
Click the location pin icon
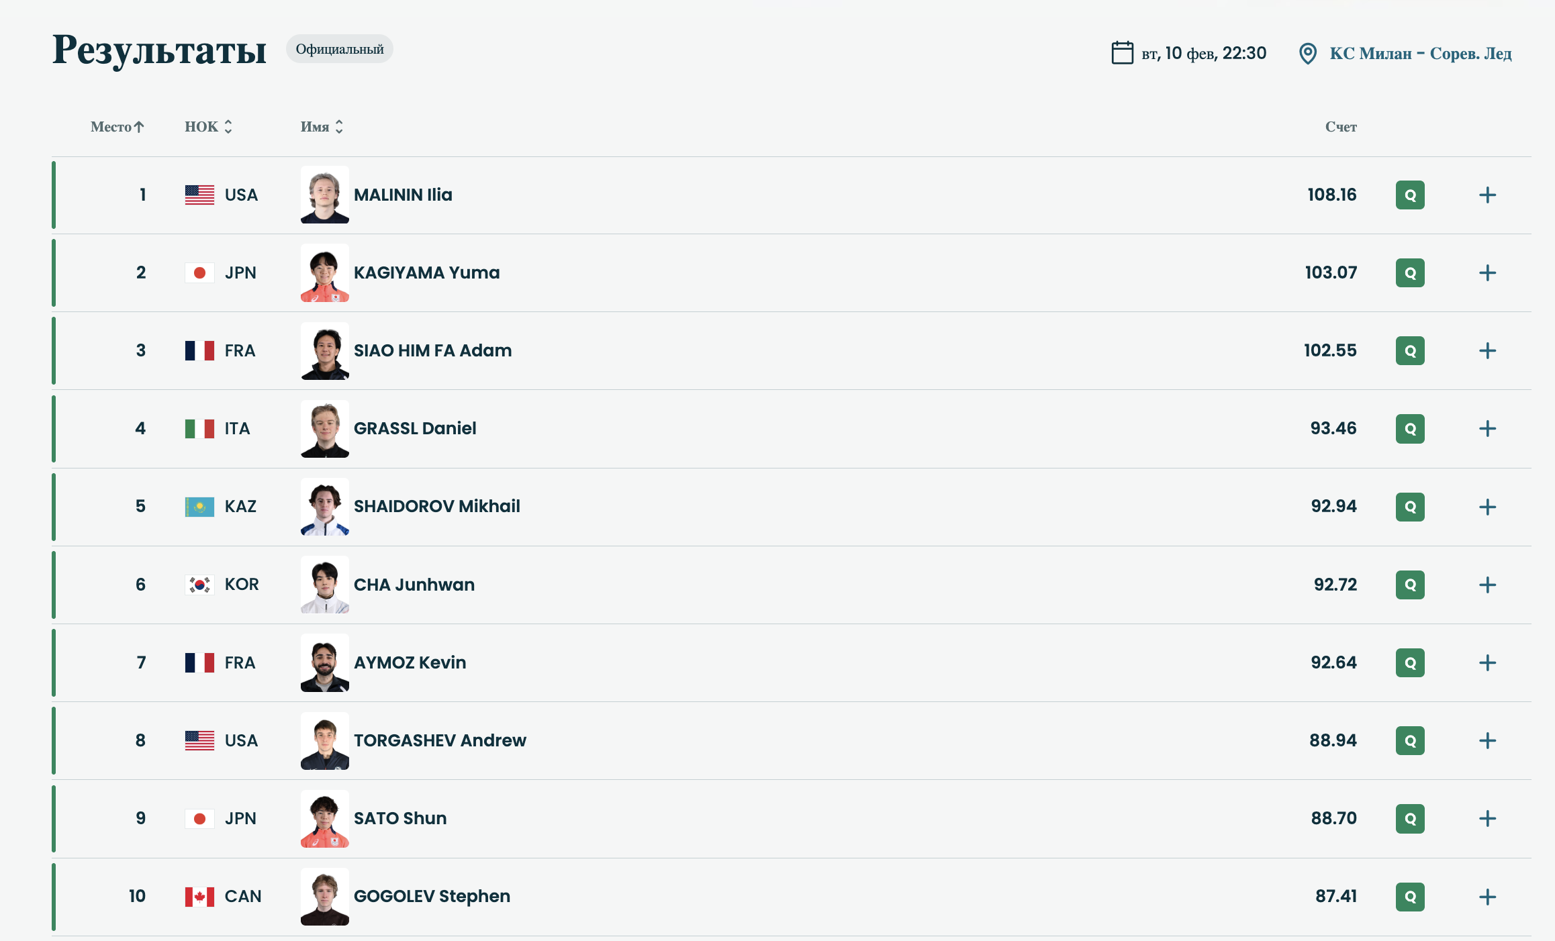pyautogui.click(x=1307, y=53)
